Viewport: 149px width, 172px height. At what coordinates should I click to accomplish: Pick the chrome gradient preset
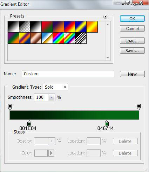point(47,38)
